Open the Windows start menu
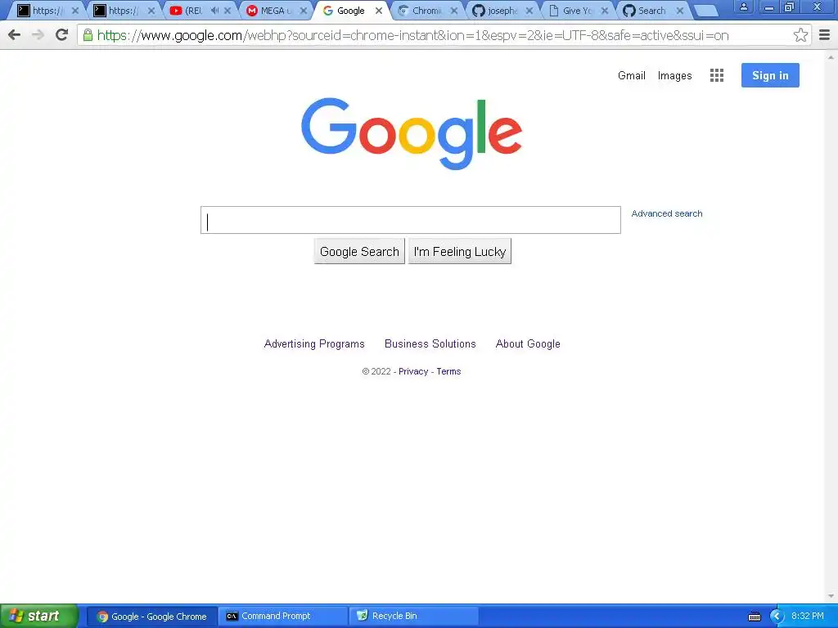The width and height of the screenshot is (838, 628). tap(39, 617)
